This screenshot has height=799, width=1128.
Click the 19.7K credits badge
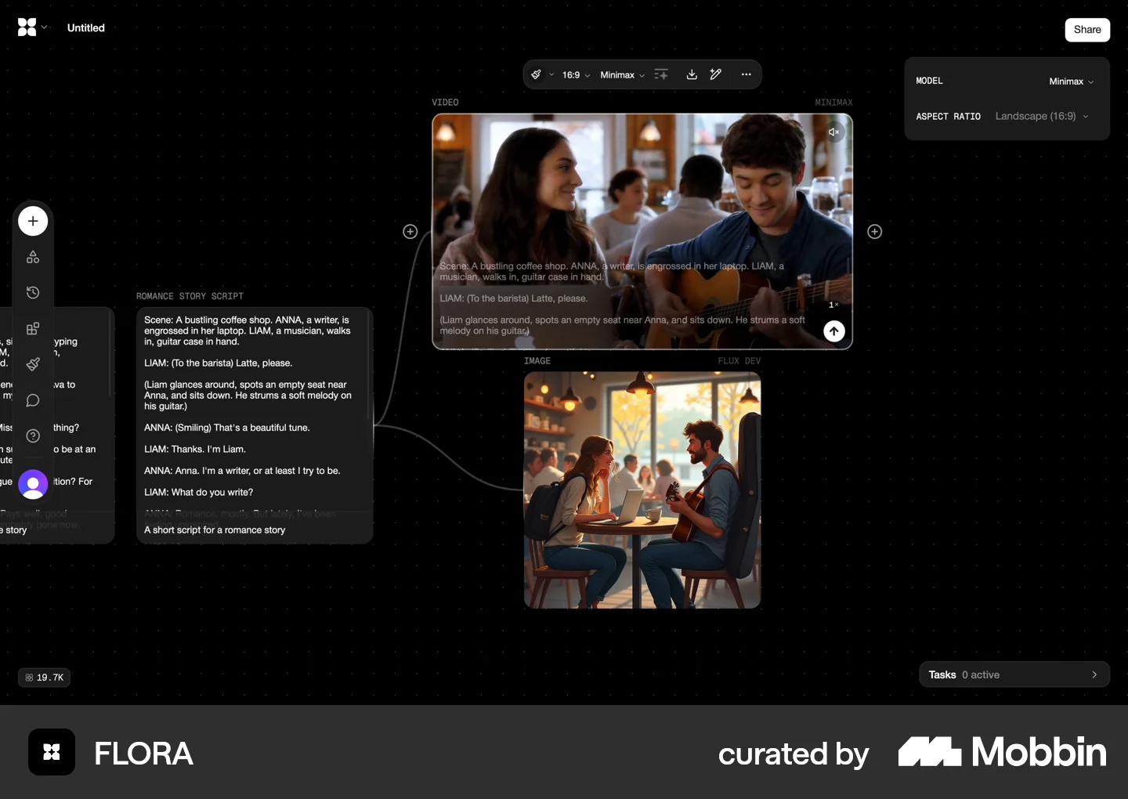(45, 678)
